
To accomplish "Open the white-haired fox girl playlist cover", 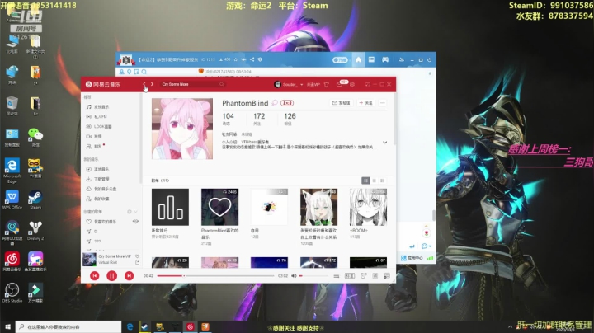I will [318, 207].
